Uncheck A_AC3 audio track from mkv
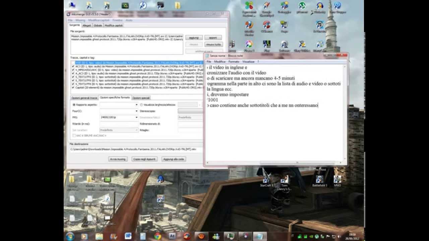 (73, 73)
